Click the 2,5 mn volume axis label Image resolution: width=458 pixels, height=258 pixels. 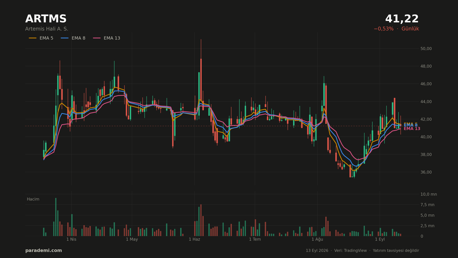click(x=427, y=226)
